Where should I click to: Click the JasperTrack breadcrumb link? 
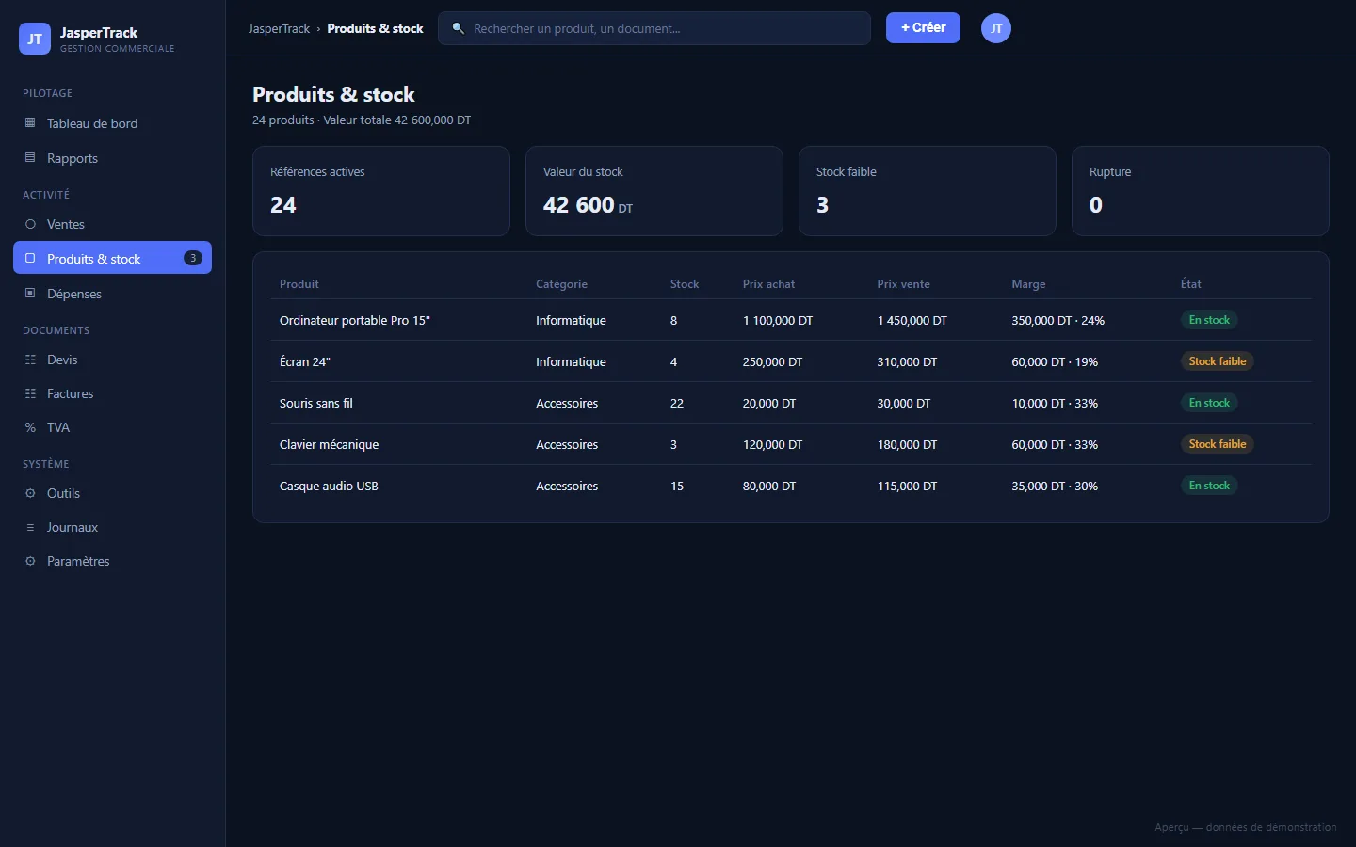point(279,28)
